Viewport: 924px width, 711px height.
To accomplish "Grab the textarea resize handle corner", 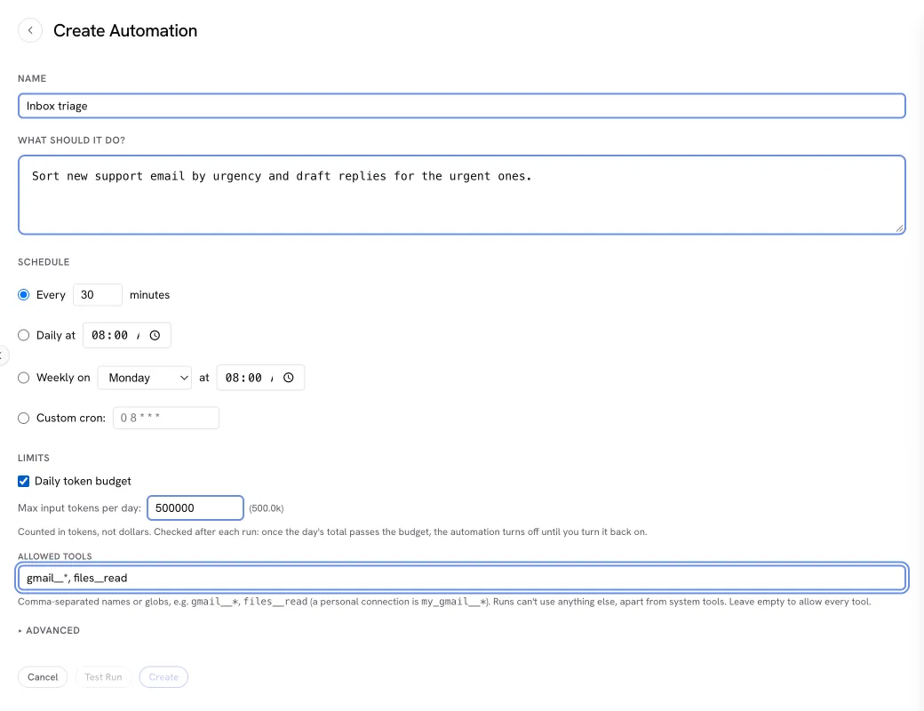I will (899, 228).
